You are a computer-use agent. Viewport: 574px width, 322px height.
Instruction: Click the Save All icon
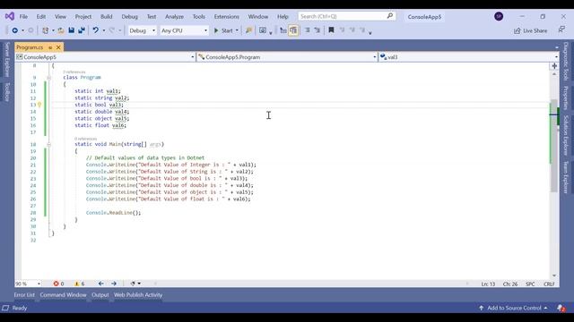pos(82,30)
